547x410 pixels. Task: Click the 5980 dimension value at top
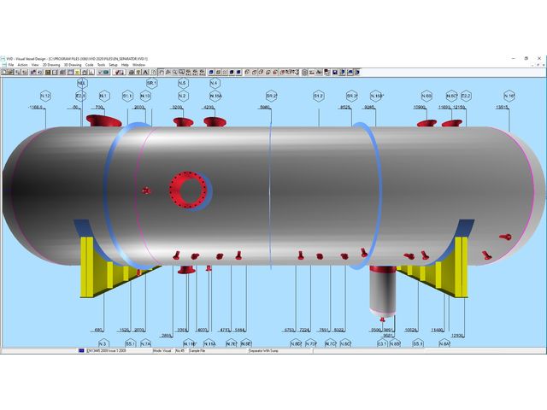point(265,108)
